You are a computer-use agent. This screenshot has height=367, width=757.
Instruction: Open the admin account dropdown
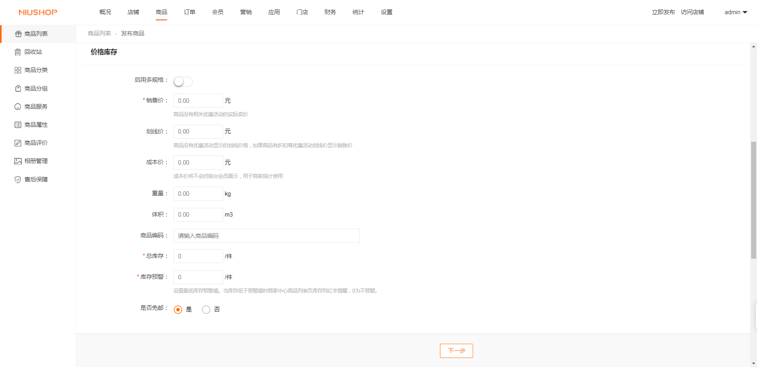coord(736,12)
